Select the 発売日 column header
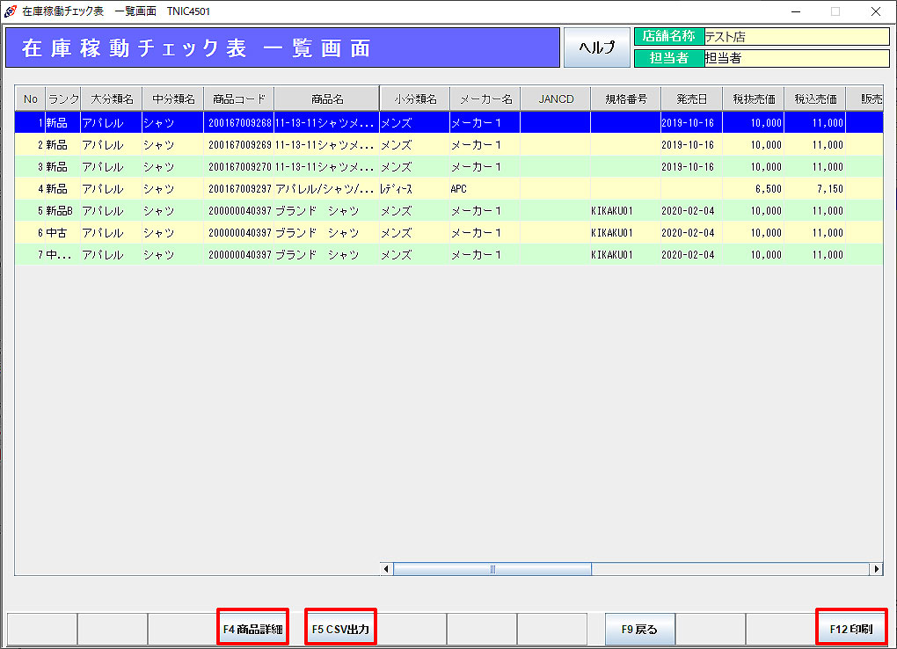 tap(691, 98)
